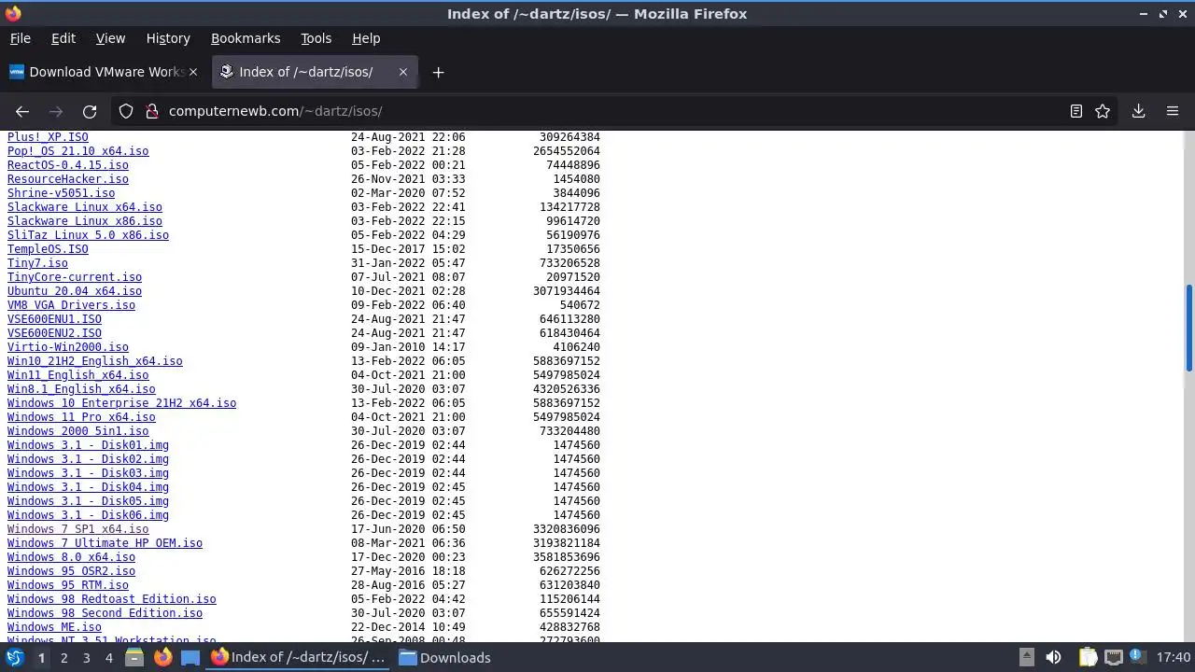Viewport: 1195px width, 672px height.
Task: Open the Help menu
Action: [366, 38]
